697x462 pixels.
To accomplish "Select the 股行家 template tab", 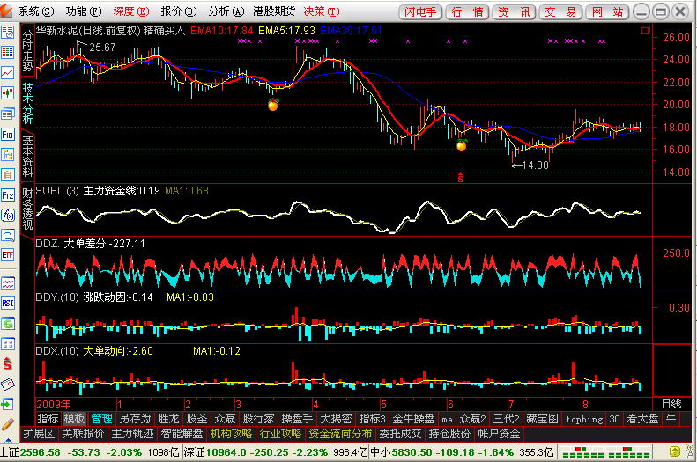I will pos(258,419).
